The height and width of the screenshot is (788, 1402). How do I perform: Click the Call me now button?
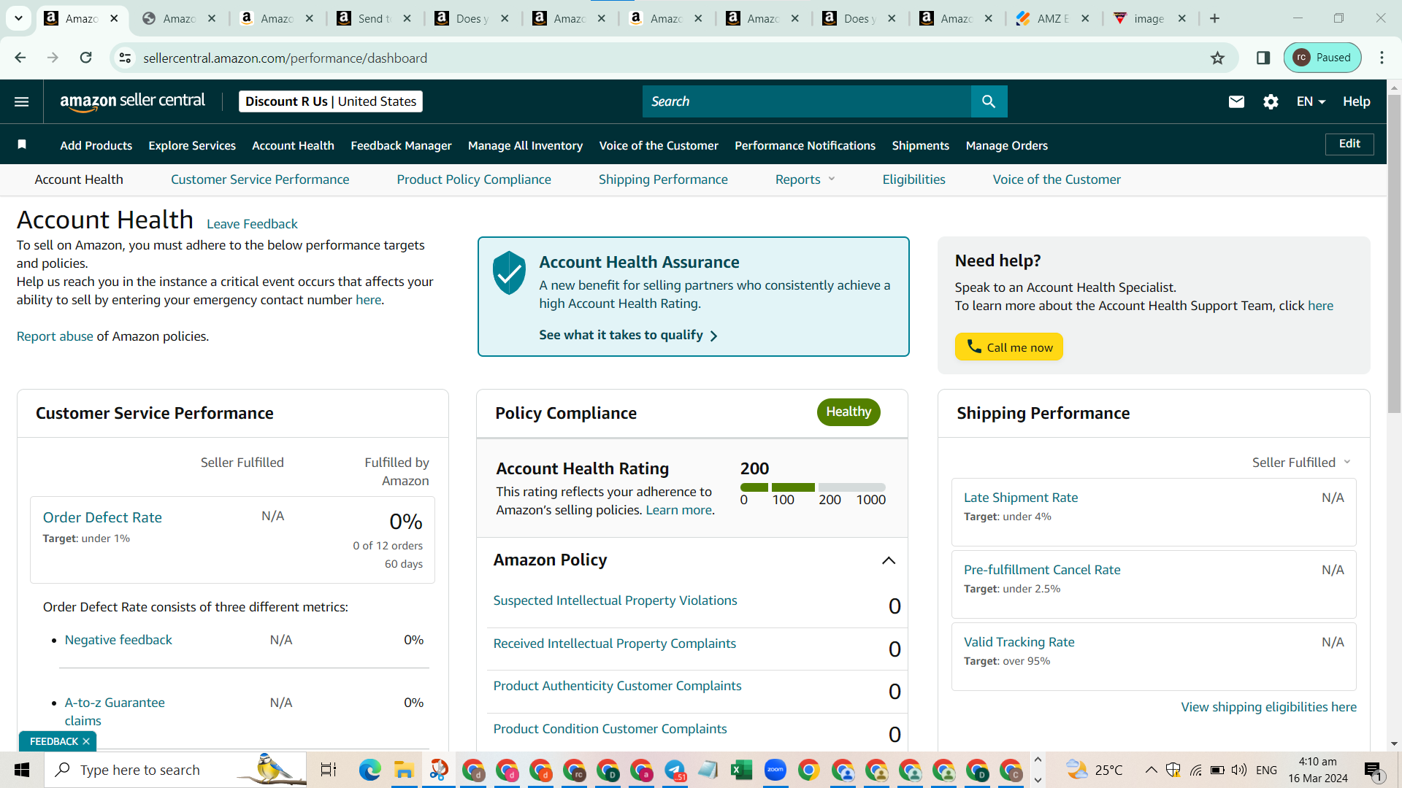1008,347
